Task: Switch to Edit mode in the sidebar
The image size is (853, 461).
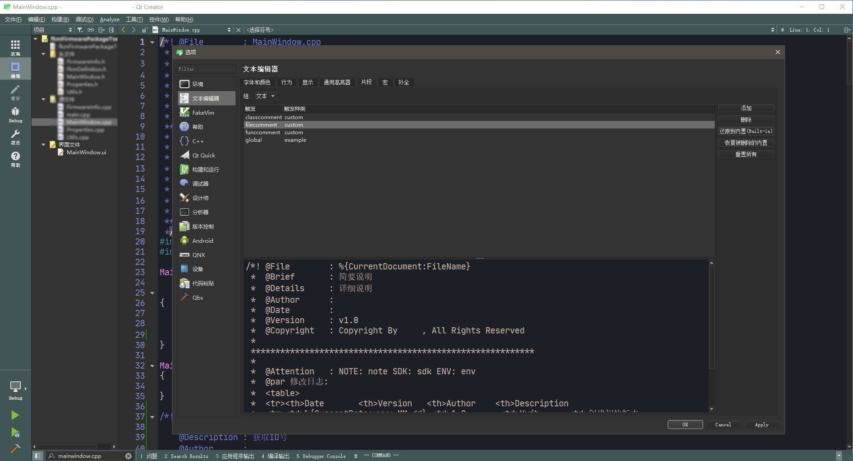Action: (15, 70)
